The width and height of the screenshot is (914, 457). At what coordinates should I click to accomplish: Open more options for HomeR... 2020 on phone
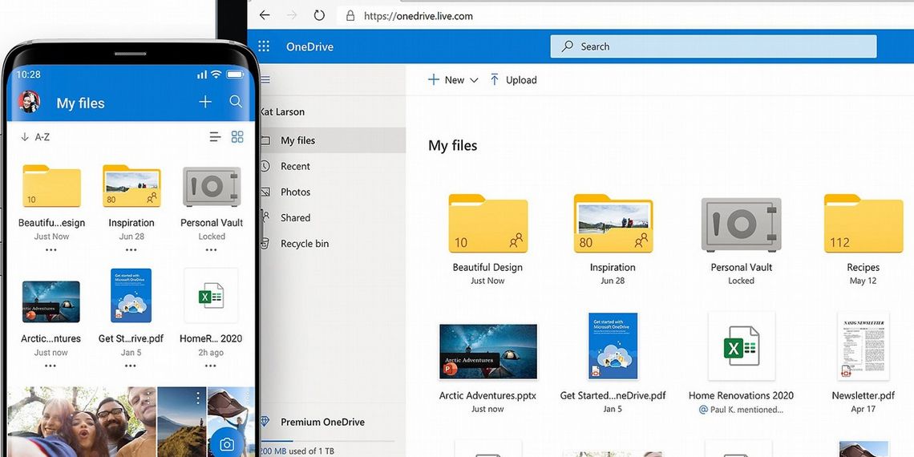tap(210, 366)
